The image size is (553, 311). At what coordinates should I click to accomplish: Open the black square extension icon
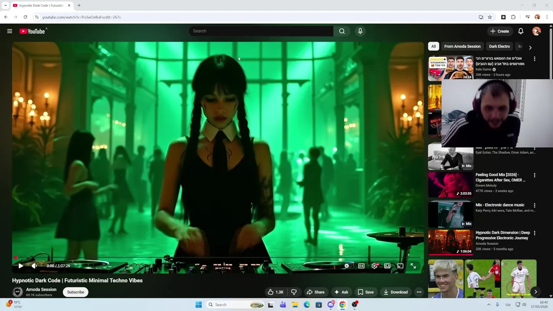tap(503, 17)
